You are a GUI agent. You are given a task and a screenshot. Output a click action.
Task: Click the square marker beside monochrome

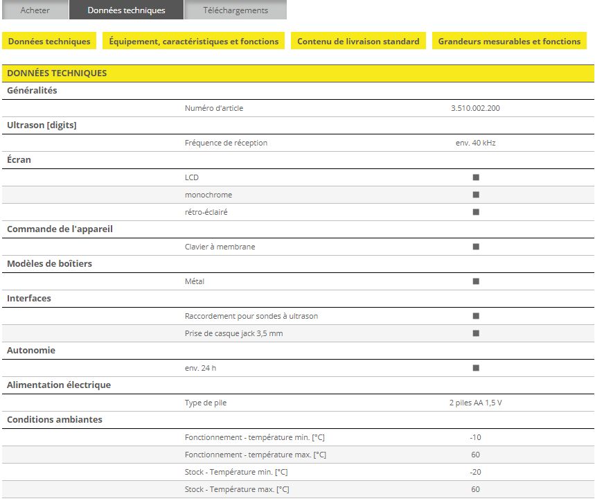[476, 195]
